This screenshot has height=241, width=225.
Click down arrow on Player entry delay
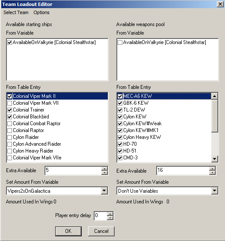(110, 218)
